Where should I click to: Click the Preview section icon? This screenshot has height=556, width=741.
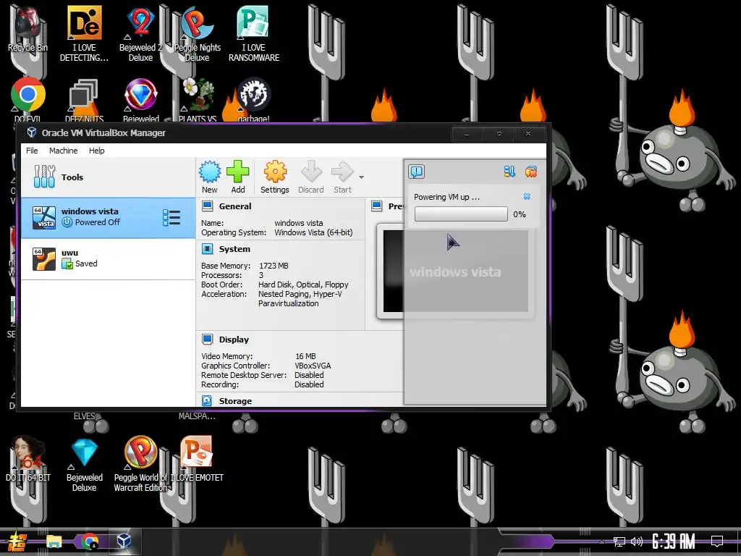coord(376,206)
